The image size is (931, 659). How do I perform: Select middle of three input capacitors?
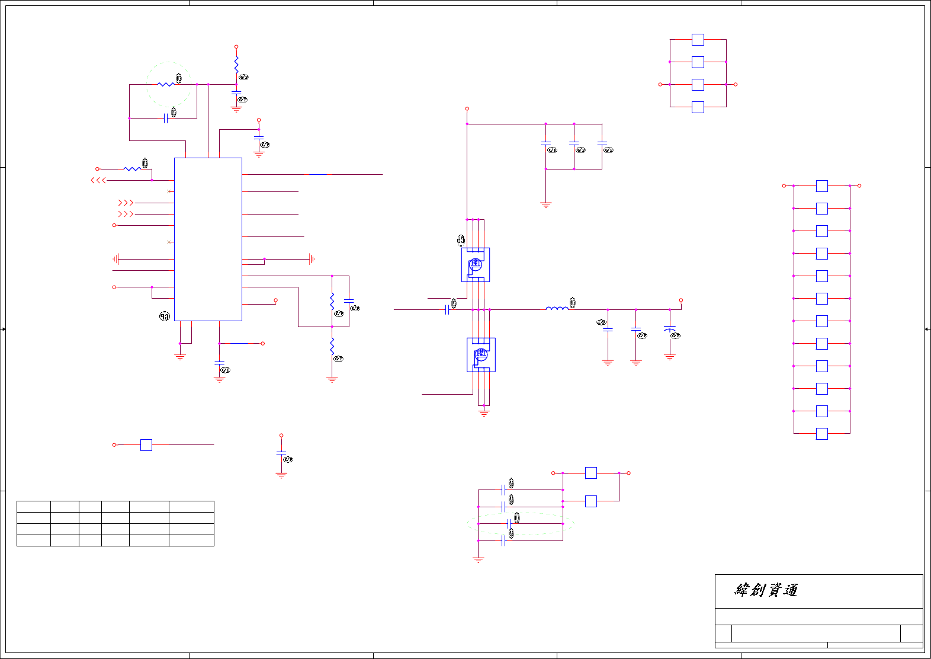[x=574, y=143]
